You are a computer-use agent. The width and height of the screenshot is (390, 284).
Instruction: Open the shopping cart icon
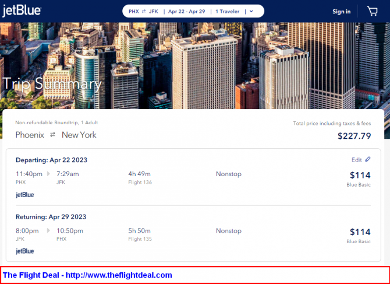click(x=372, y=11)
